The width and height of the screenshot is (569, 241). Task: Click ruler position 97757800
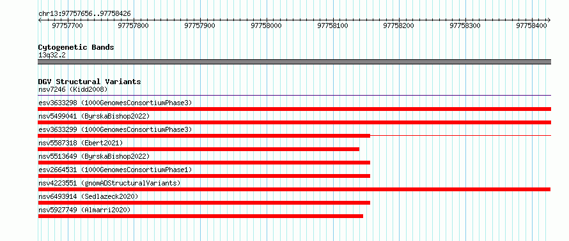pyautogui.click(x=134, y=26)
